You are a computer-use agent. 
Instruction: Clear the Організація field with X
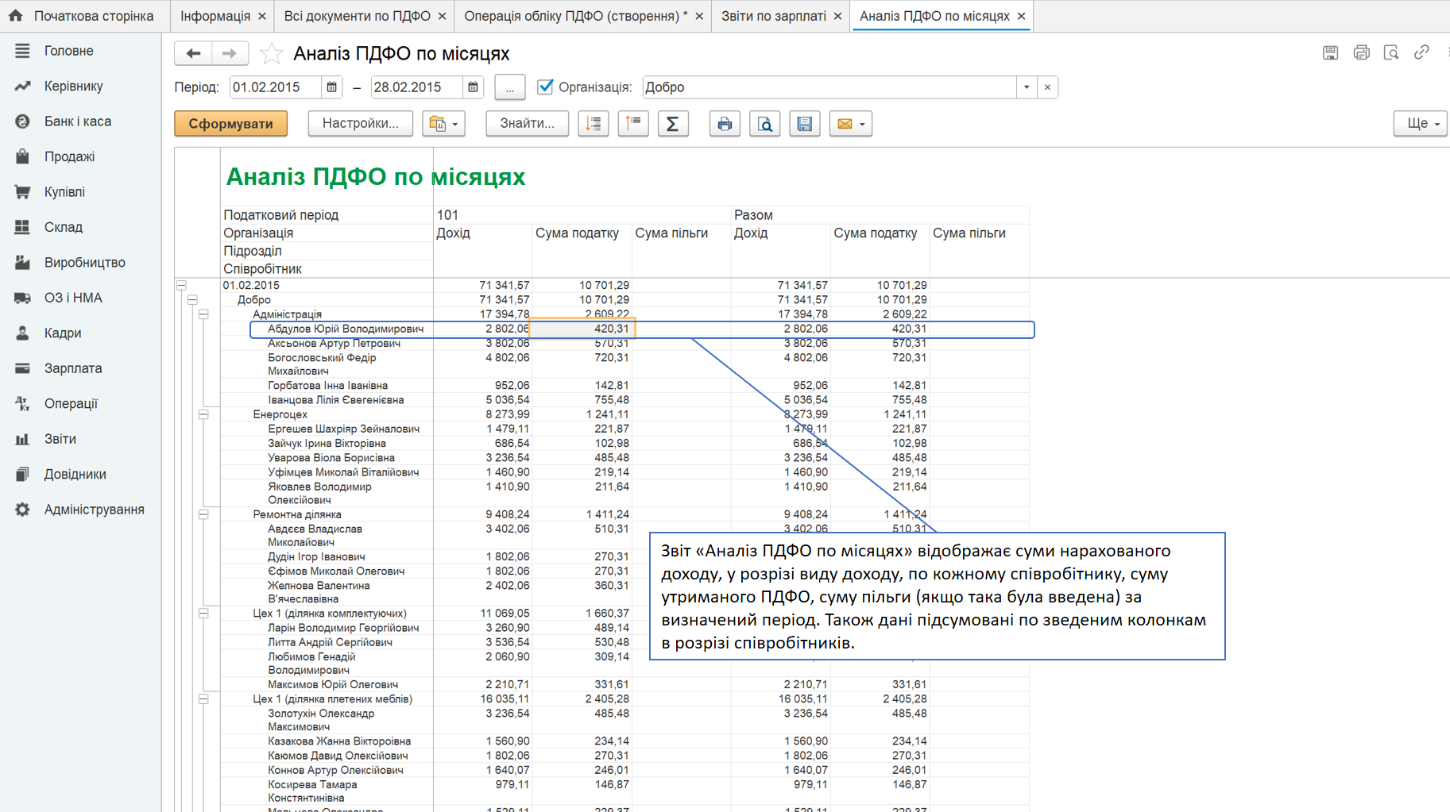(1047, 87)
